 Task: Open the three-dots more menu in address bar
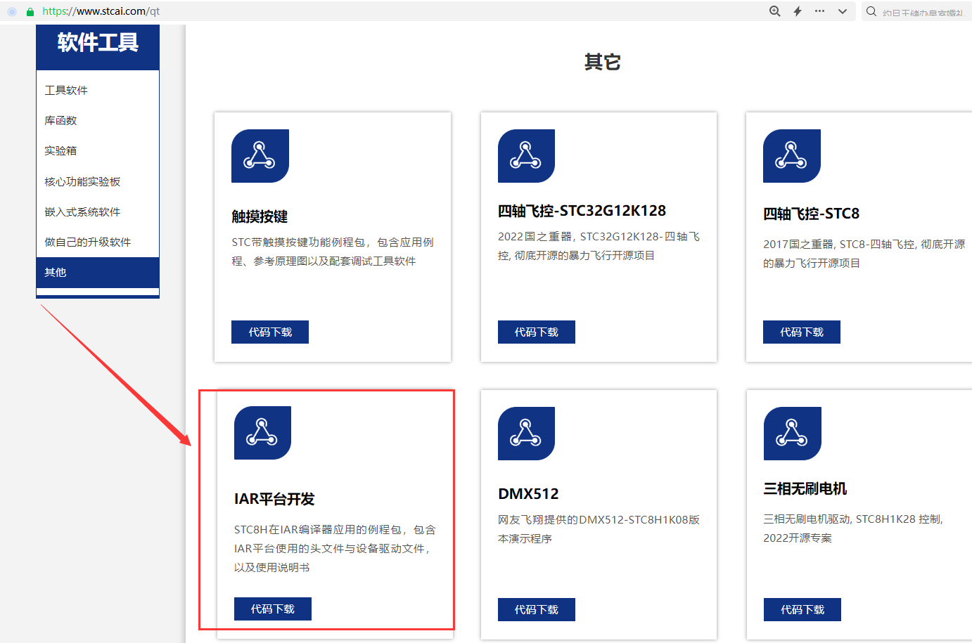[x=820, y=11]
